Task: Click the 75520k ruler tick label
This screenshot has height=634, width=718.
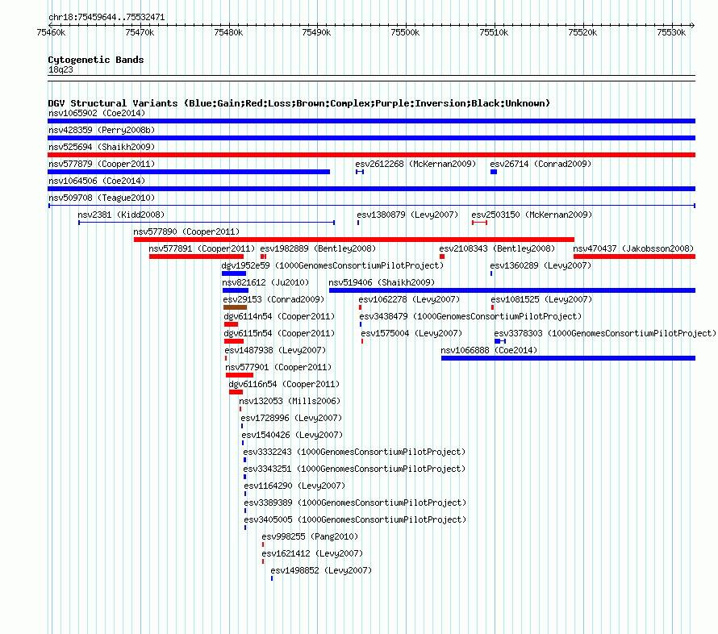Action: [582, 32]
